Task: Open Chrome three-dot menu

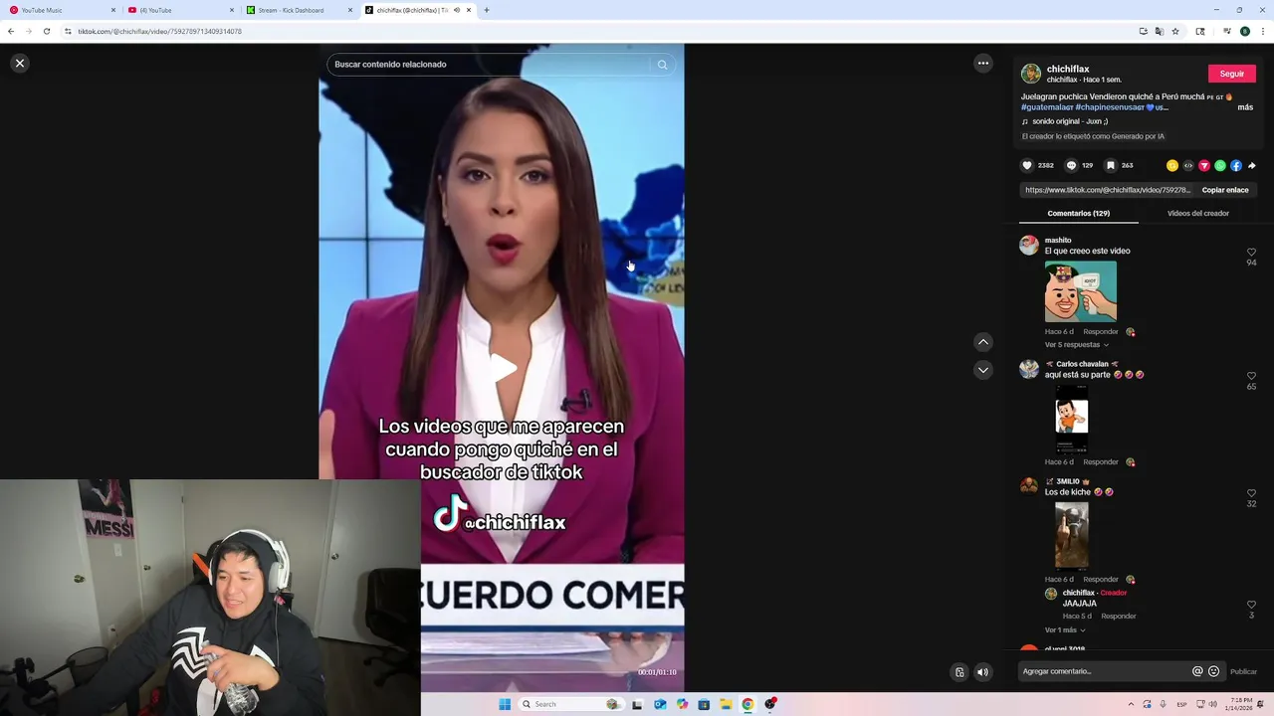Action: [1262, 32]
